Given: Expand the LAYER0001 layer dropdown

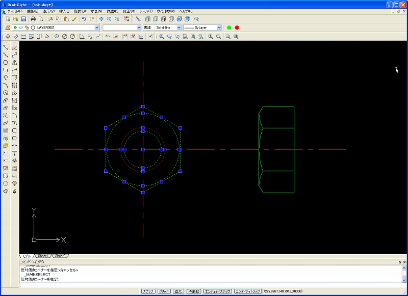Looking at the screenshot, I should click(x=97, y=28).
